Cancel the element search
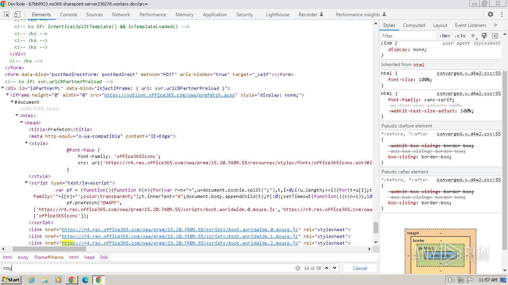508x285 pixels. coord(360,268)
